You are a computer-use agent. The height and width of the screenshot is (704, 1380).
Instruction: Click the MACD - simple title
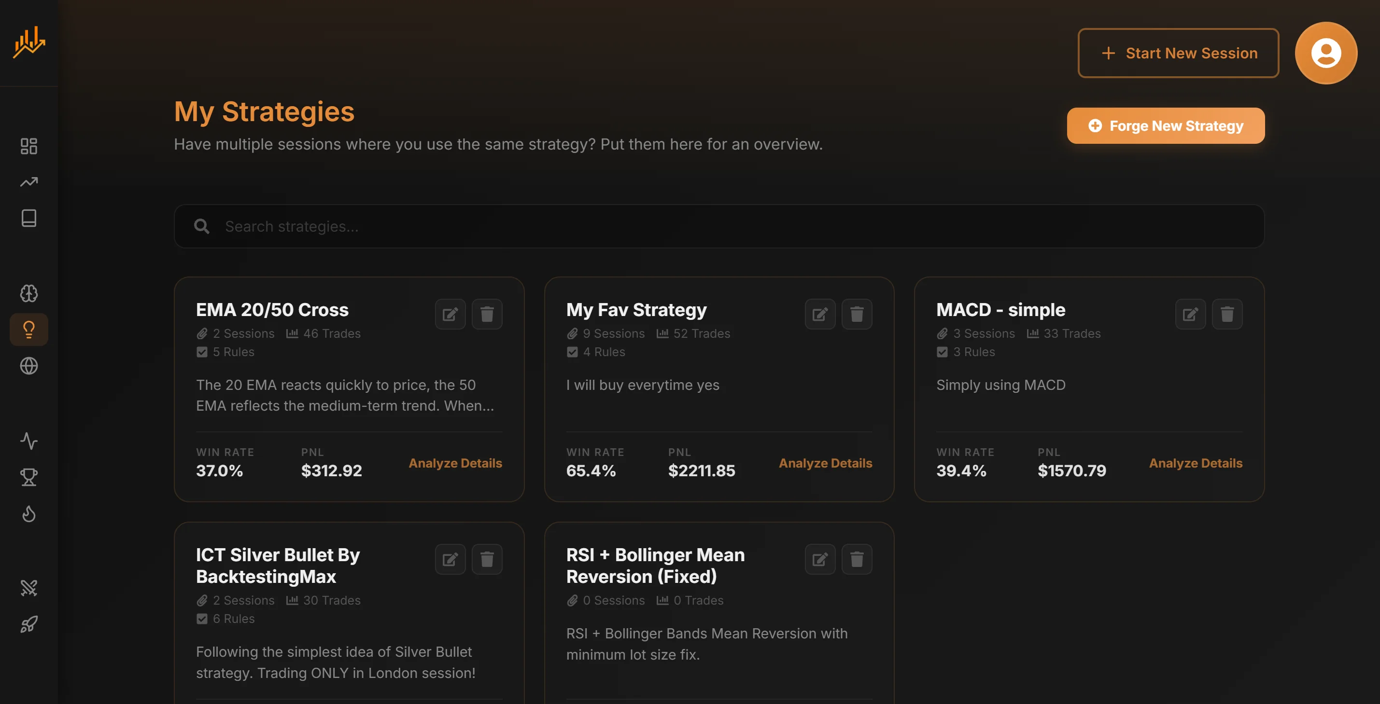coord(1000,309)
